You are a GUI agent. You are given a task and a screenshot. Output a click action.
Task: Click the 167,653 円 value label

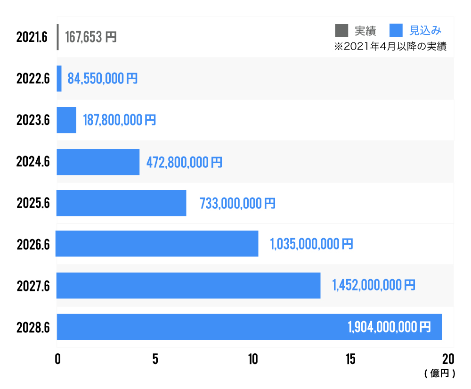90,37
